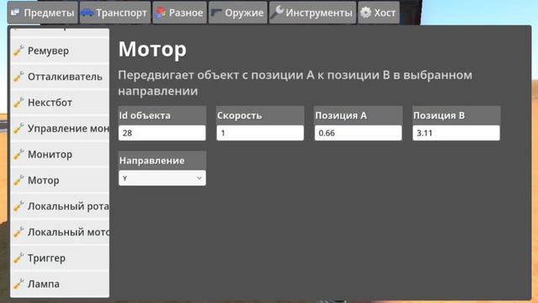Viewport: 538px width, 303px height.
Task: Click the blue car icon on Транспорт
Action: tap(87, 13)
